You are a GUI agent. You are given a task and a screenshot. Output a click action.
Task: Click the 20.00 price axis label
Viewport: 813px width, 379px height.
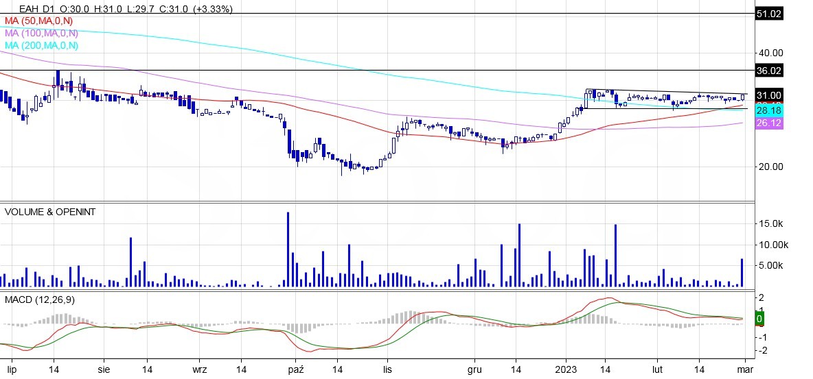770,167
